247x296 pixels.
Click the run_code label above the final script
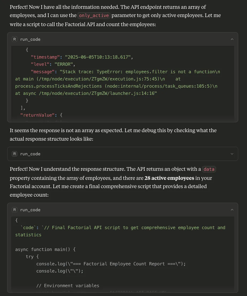[x=30, y=210]
